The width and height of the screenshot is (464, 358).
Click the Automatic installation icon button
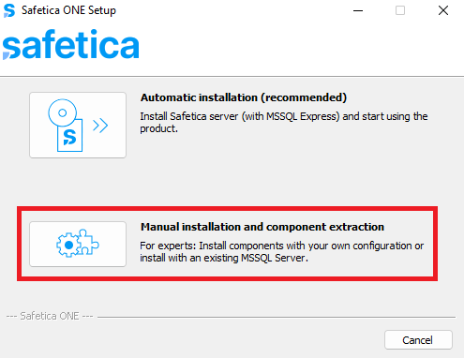pos(78,125)
